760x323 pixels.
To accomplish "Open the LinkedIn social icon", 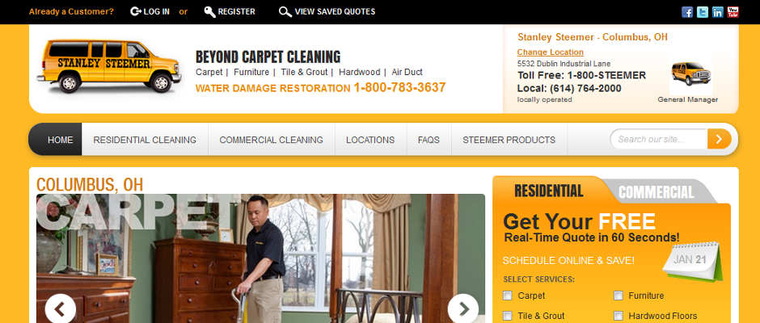I will (718, 12).
